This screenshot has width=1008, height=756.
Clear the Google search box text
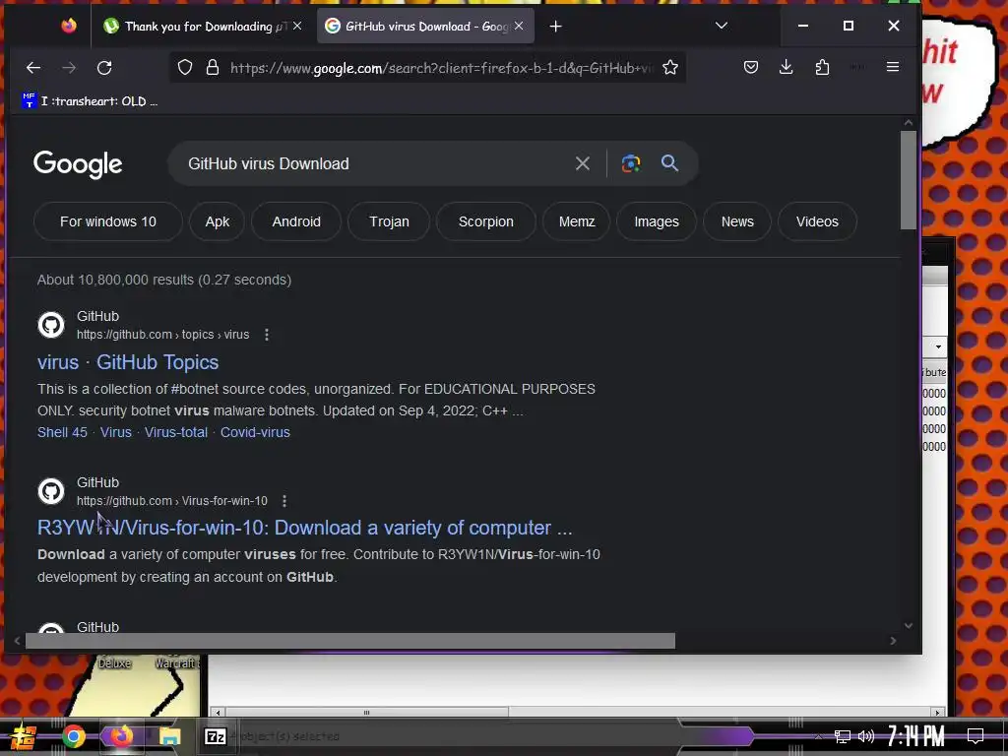click(x=583, y=164)
